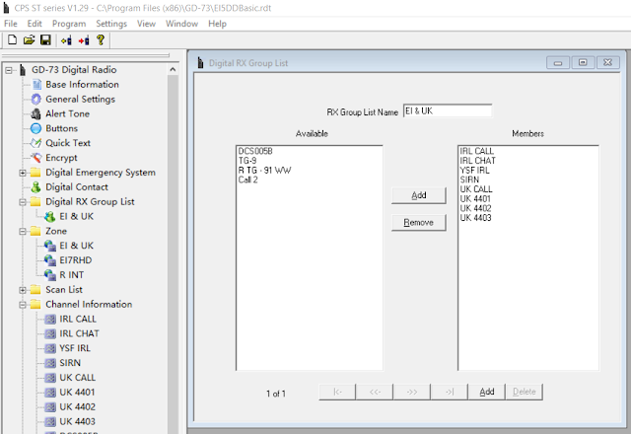Expand the Digital Emergency System node
Viewport: 631px width, 434px height.
pos(23,173)
